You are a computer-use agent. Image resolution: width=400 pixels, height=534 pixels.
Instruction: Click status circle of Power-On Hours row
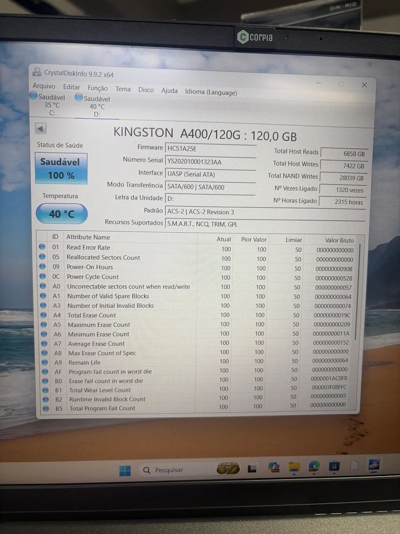[x=42, y=266]
